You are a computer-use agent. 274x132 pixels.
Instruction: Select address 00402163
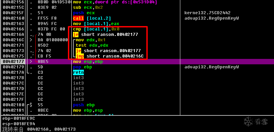click(x=14, y=24)
